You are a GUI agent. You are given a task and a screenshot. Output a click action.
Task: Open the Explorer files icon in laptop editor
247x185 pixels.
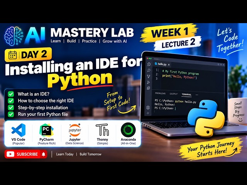(x=149, y=64)
